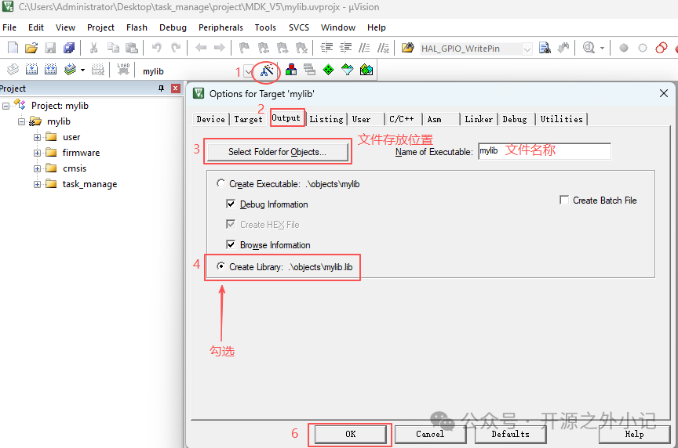The width and height of the screenshot is (678, 448).
Task: Collapse the mylib target node
Action: coord(21,121)
